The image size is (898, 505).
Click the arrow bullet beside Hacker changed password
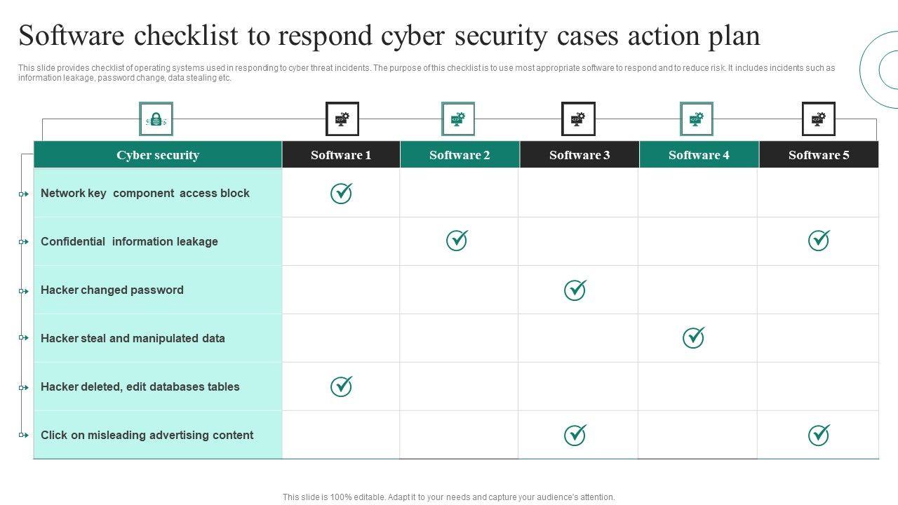[x=24, y=290]
